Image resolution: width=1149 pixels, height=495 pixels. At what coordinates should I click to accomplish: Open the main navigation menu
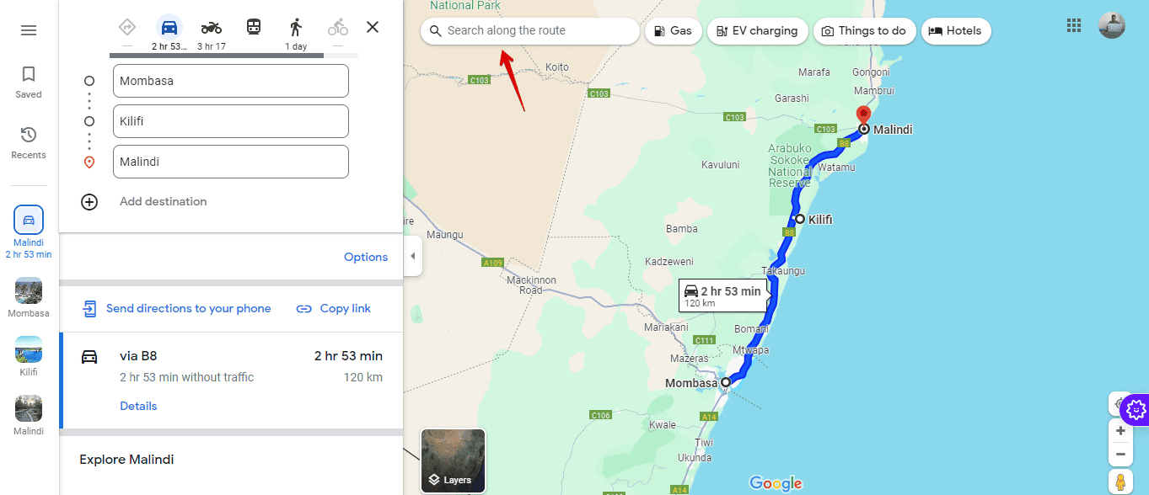click(x=28, y=29)
